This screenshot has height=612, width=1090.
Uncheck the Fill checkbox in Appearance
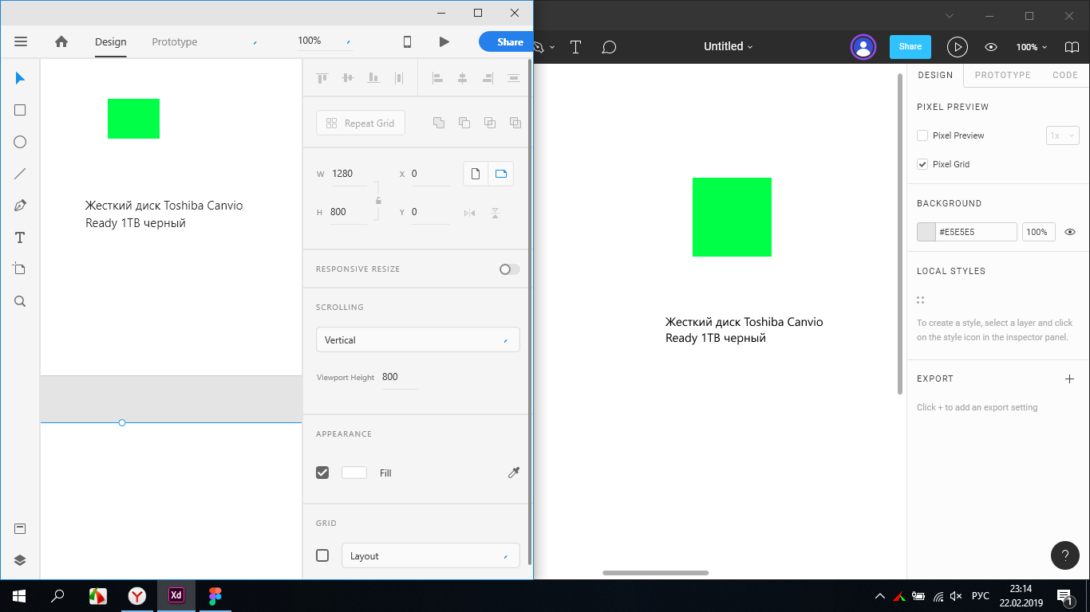coord(322,473)
